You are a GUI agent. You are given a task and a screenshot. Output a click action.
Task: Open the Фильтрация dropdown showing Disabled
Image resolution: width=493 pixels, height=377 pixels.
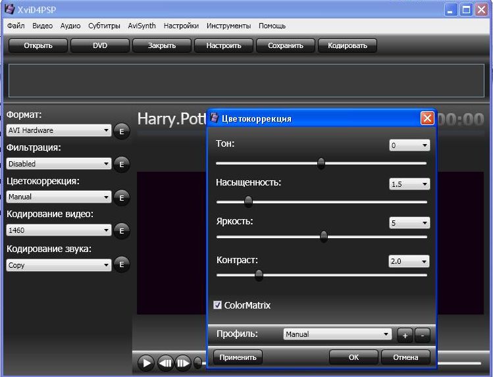(59, 164)
